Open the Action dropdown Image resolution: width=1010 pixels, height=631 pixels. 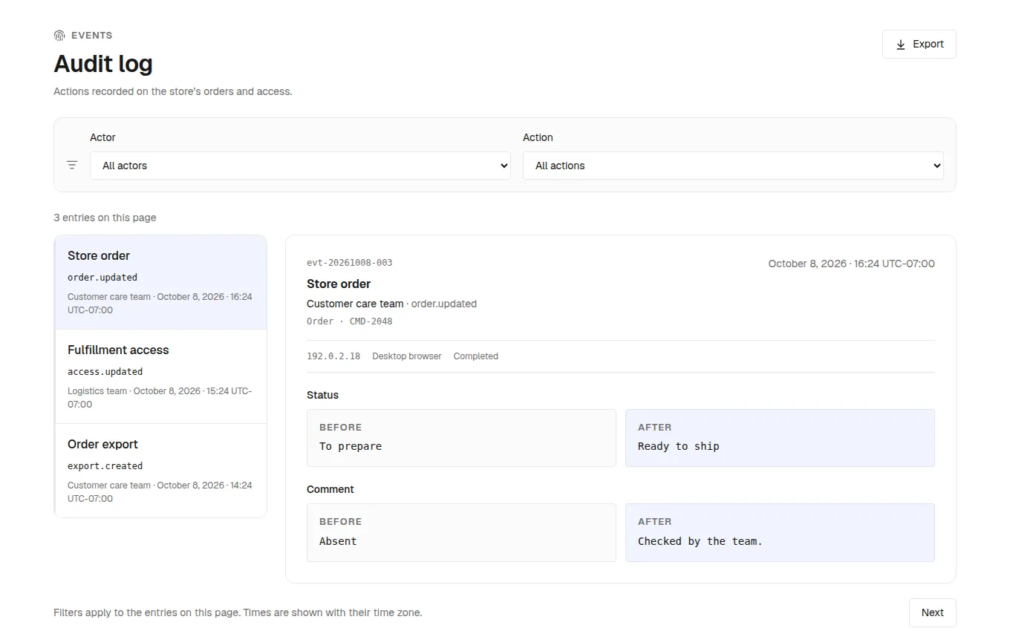point(733,166)
